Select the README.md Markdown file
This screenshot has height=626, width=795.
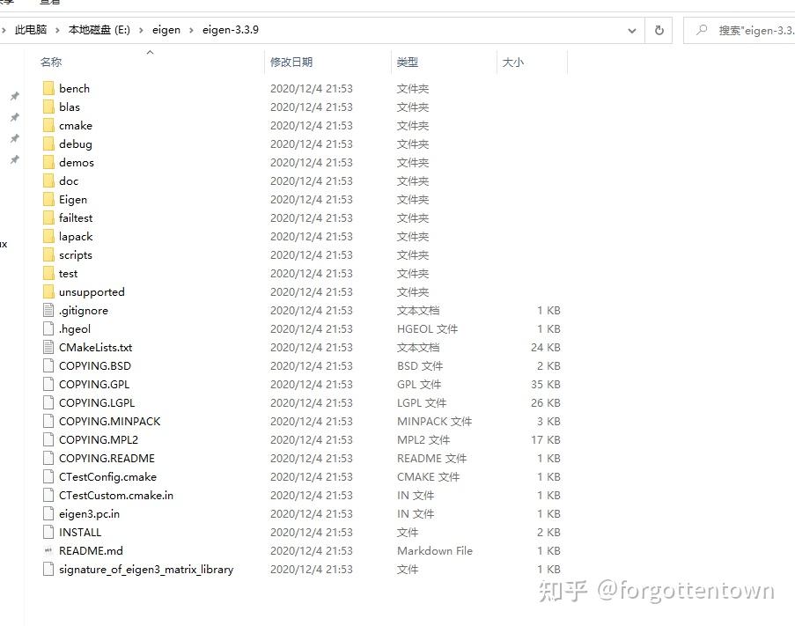pyautogui.click(x=92, y=550)
